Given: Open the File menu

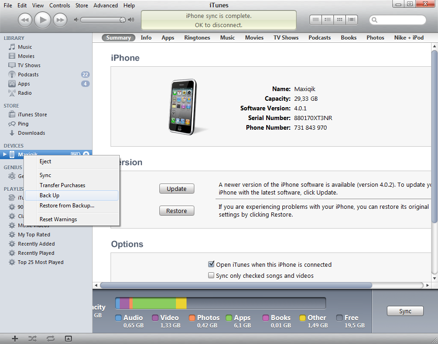Looking at the screenshot, I should coord(8,6).
